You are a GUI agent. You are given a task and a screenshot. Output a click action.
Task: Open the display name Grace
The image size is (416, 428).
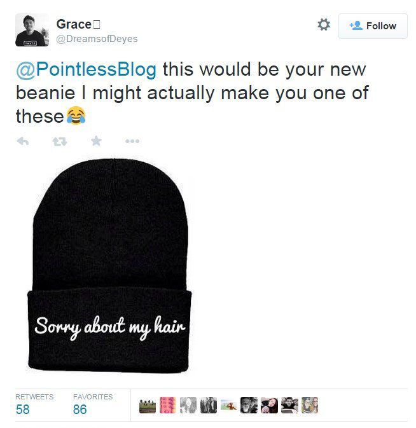coord(74,24)
